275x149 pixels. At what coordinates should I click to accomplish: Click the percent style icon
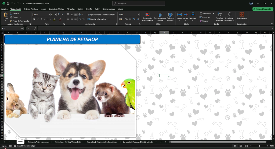[126, 19]
